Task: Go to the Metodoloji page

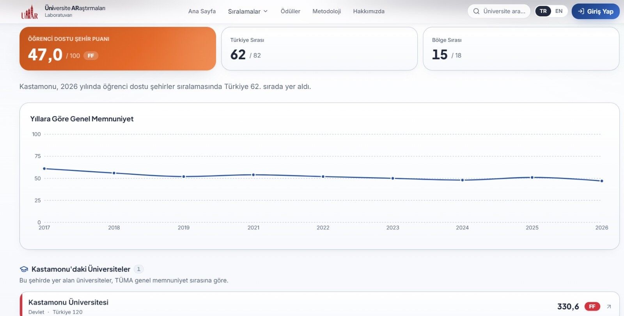Action: pyautogui.click(x=327, y=11)
